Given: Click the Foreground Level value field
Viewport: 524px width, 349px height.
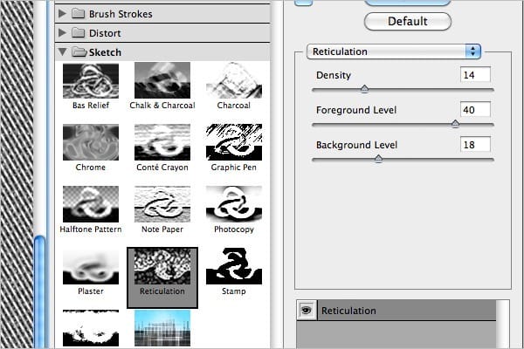Looking at the screenshot, I should [x=474, y=110].
